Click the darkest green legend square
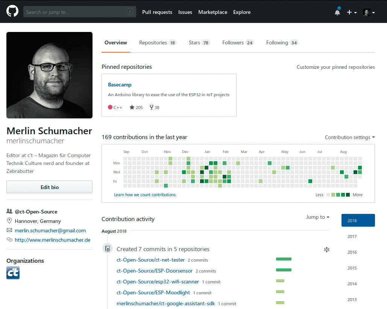This screenshot has width=387, height=309. [x=348, y=195]
